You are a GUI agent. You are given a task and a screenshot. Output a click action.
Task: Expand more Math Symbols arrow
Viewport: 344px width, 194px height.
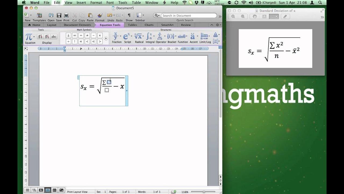coord(106,38)
